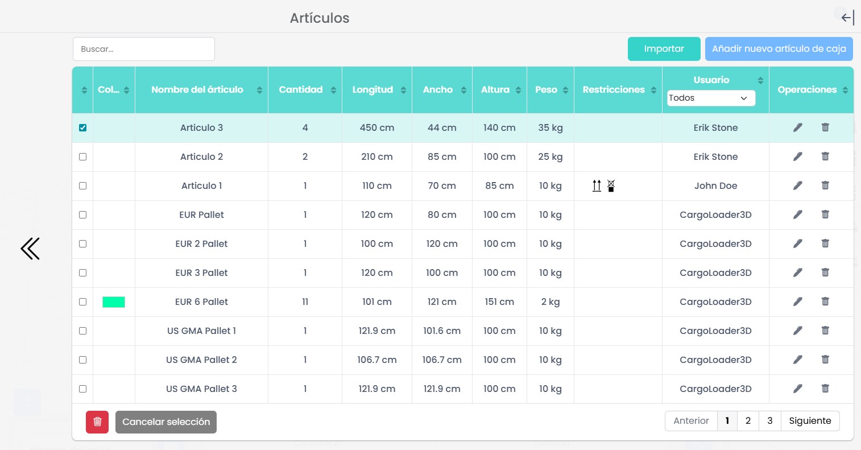Go to page 2 of the table
The image size is (861, 450).
[x=748, y=420]
